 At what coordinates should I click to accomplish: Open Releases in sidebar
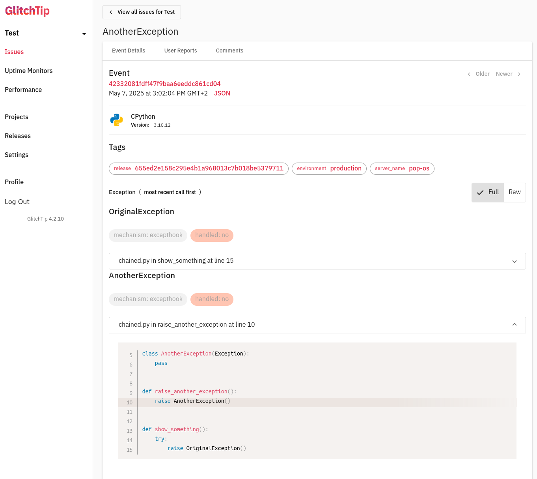(18, 136)
